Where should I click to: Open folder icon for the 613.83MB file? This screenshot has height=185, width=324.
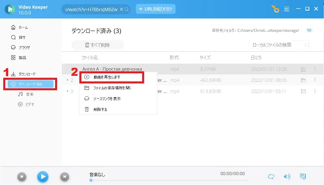tap(303, 91)
